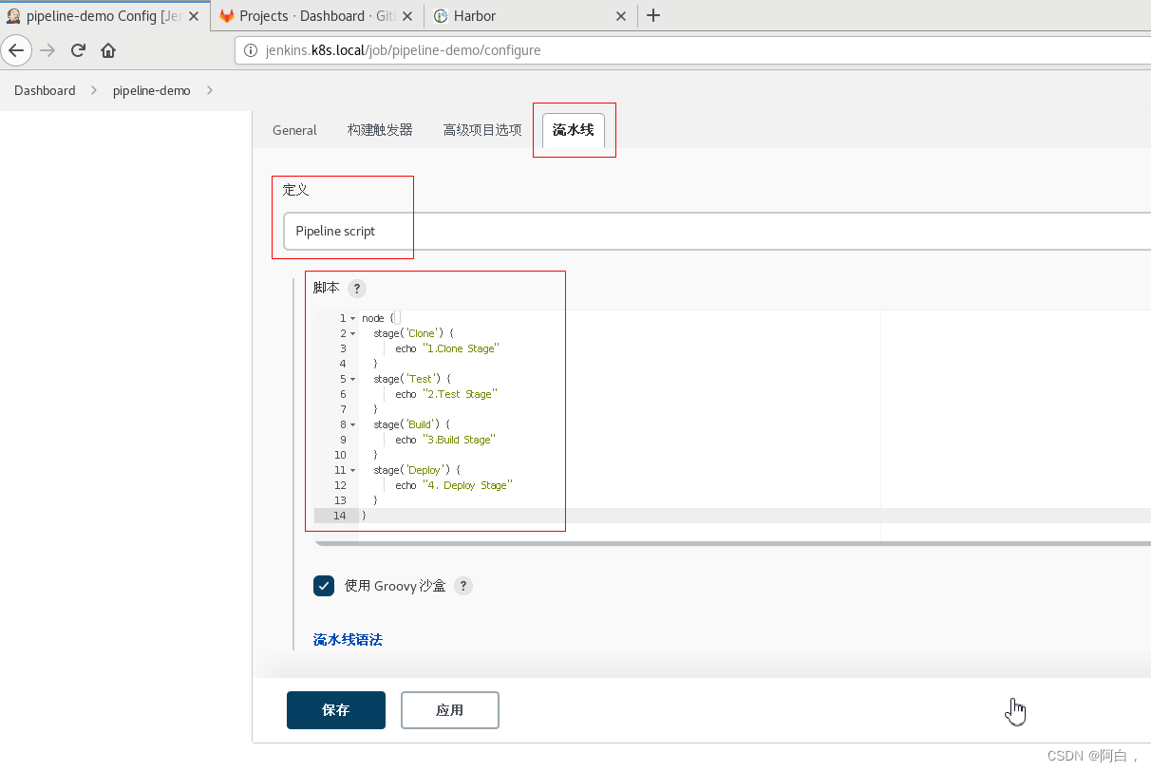The image size is (1151, 771).
Task: Collapse the Clone stage fold arrow on line 2
Action: tap(353, 334)
